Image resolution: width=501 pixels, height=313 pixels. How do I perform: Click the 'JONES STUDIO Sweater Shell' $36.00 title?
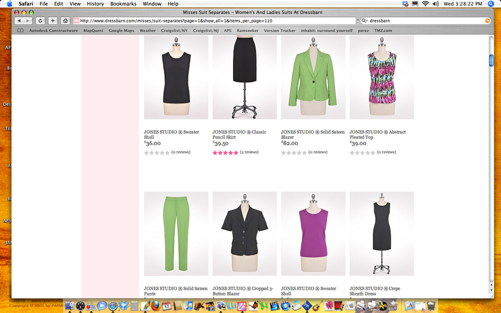point(171,134)
